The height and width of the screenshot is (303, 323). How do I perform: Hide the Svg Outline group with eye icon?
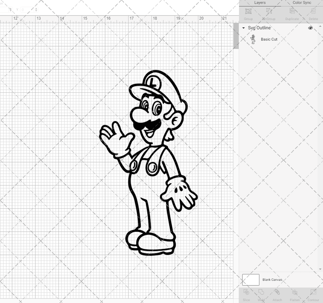(x=310, y=28)
